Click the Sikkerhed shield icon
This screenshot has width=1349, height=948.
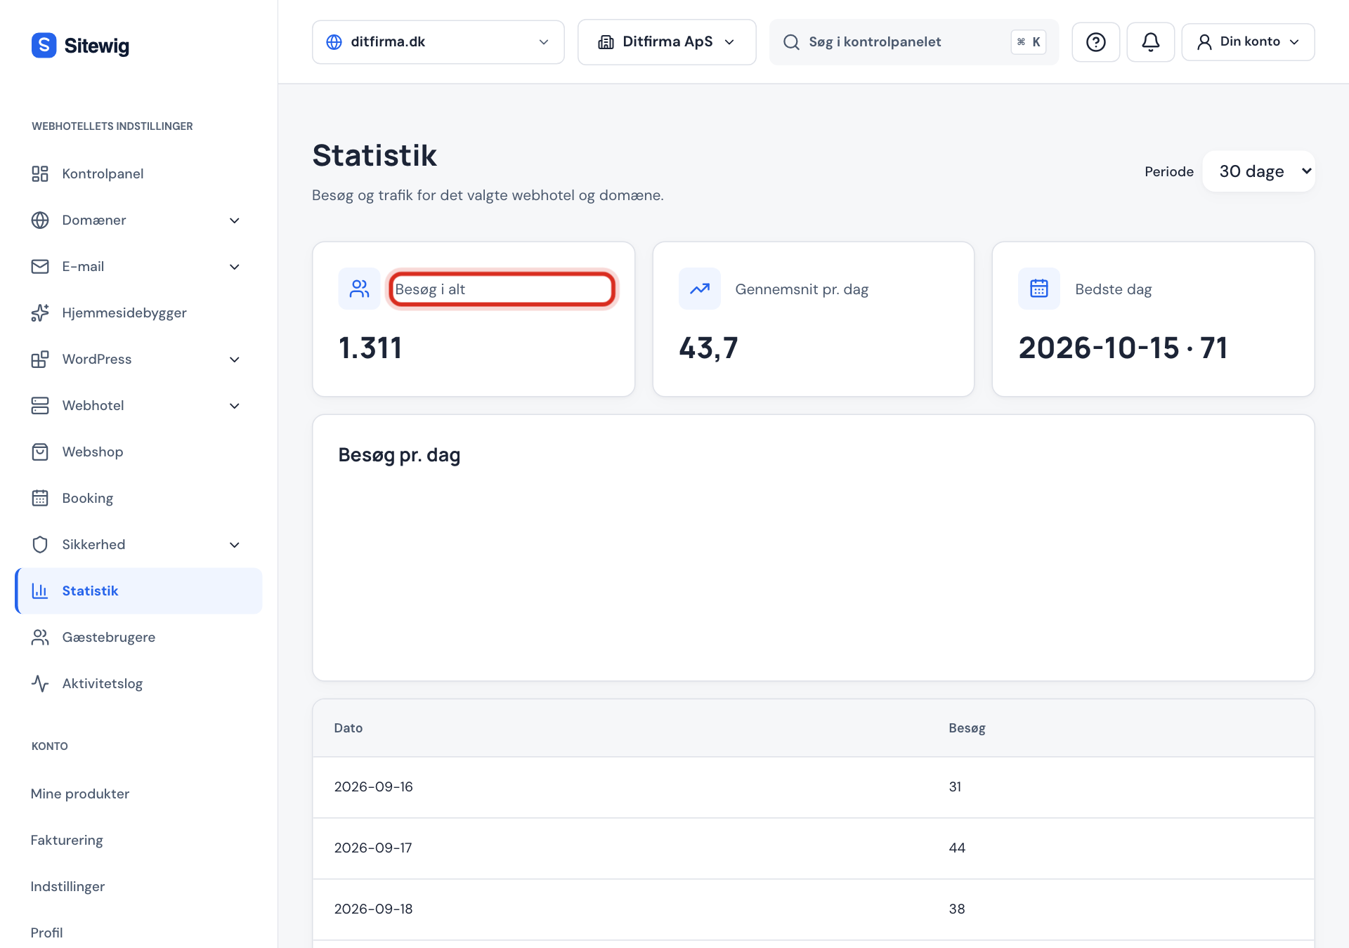tap(40, 544)
